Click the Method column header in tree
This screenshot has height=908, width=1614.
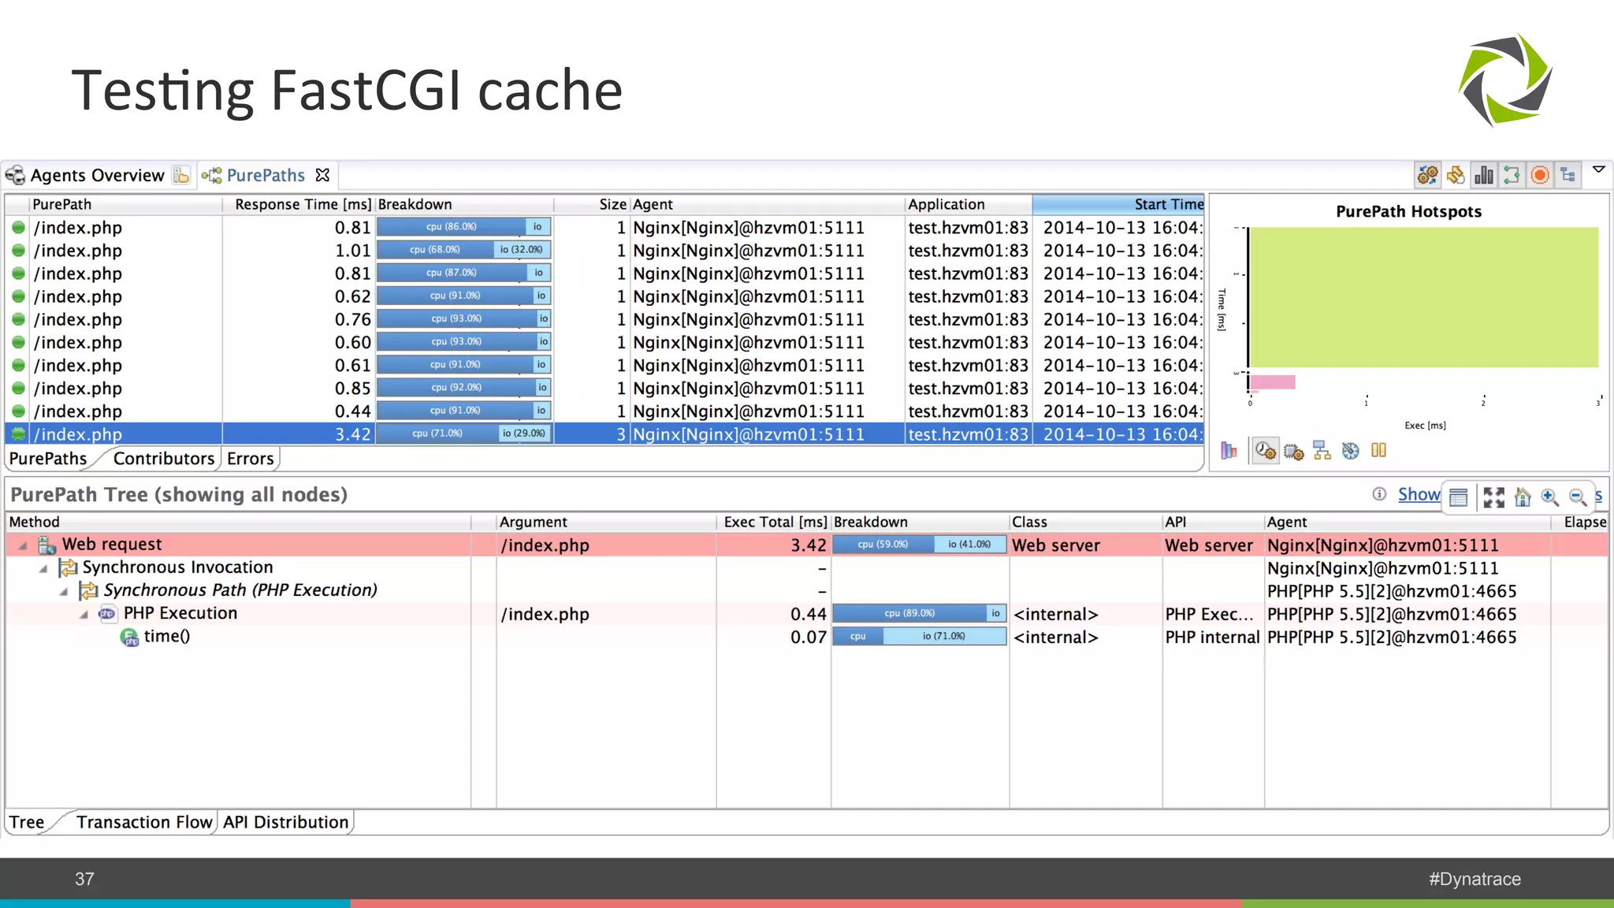pos(239,522)
